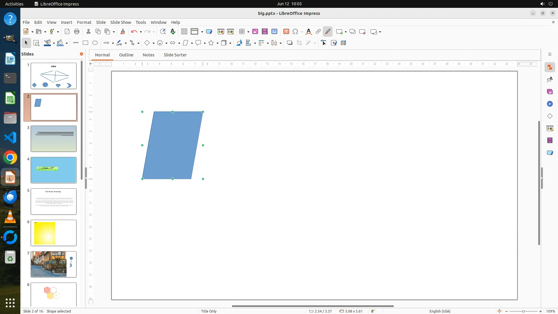
Task: Click Start from First Slide icon
Action: tap(221, 32)
